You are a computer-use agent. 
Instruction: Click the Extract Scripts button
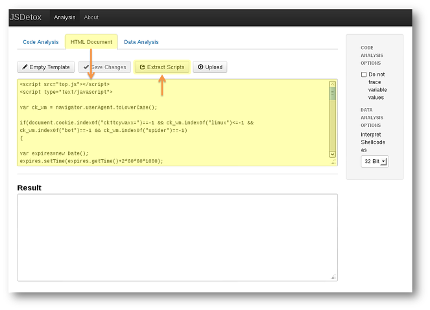tap(161, 67)
